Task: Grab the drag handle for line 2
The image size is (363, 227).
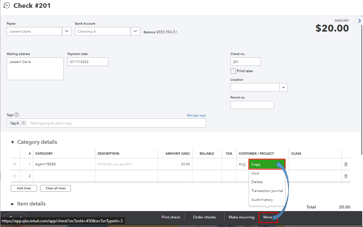Action: coord(15,176)
